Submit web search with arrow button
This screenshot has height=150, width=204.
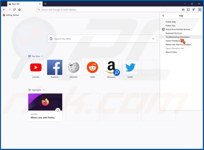click(153, 39)
